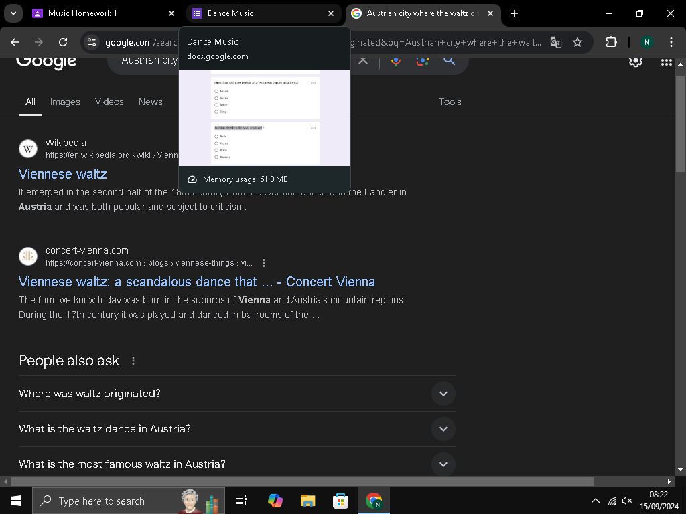Click the Chrome icon in the taskbar

[x=374, y=501]
